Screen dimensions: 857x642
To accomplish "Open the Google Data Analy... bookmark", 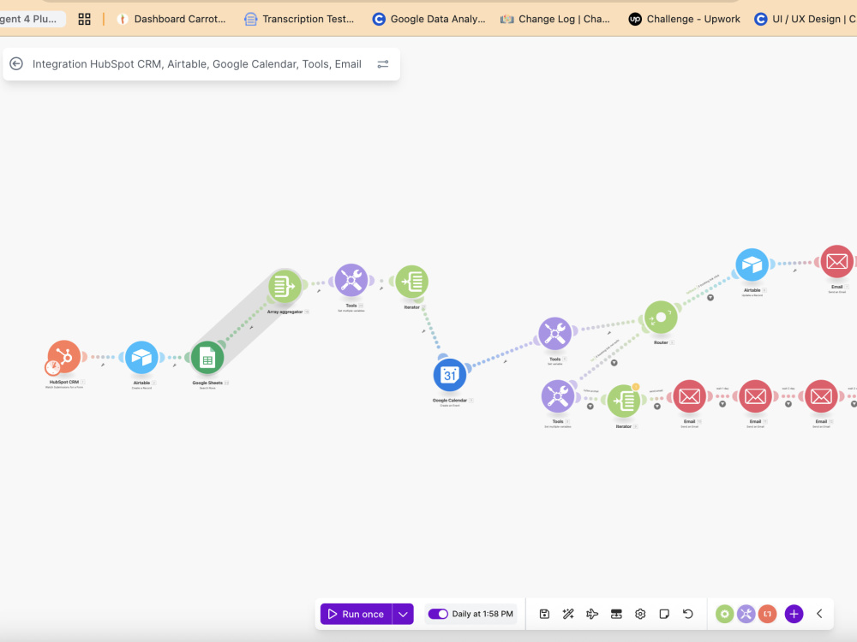I will point(428,19).
